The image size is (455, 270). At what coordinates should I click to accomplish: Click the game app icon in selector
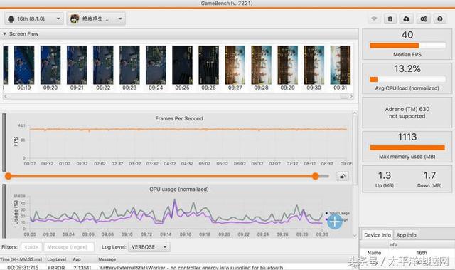point(75,19)
